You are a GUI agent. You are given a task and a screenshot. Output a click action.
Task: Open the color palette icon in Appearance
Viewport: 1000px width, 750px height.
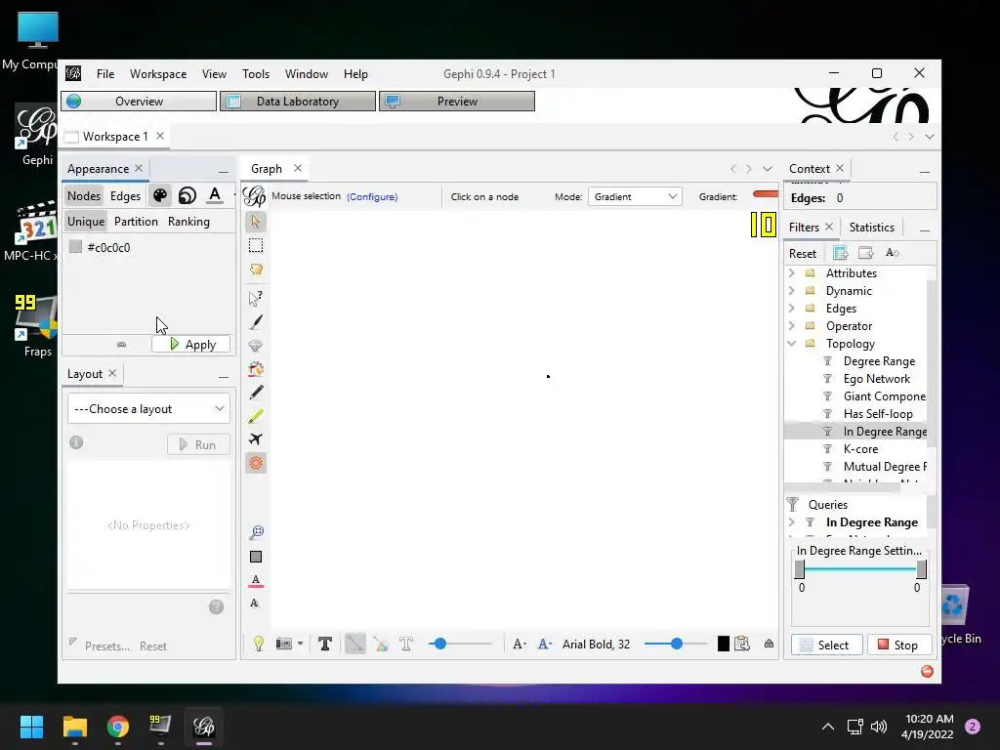(160, 195)
